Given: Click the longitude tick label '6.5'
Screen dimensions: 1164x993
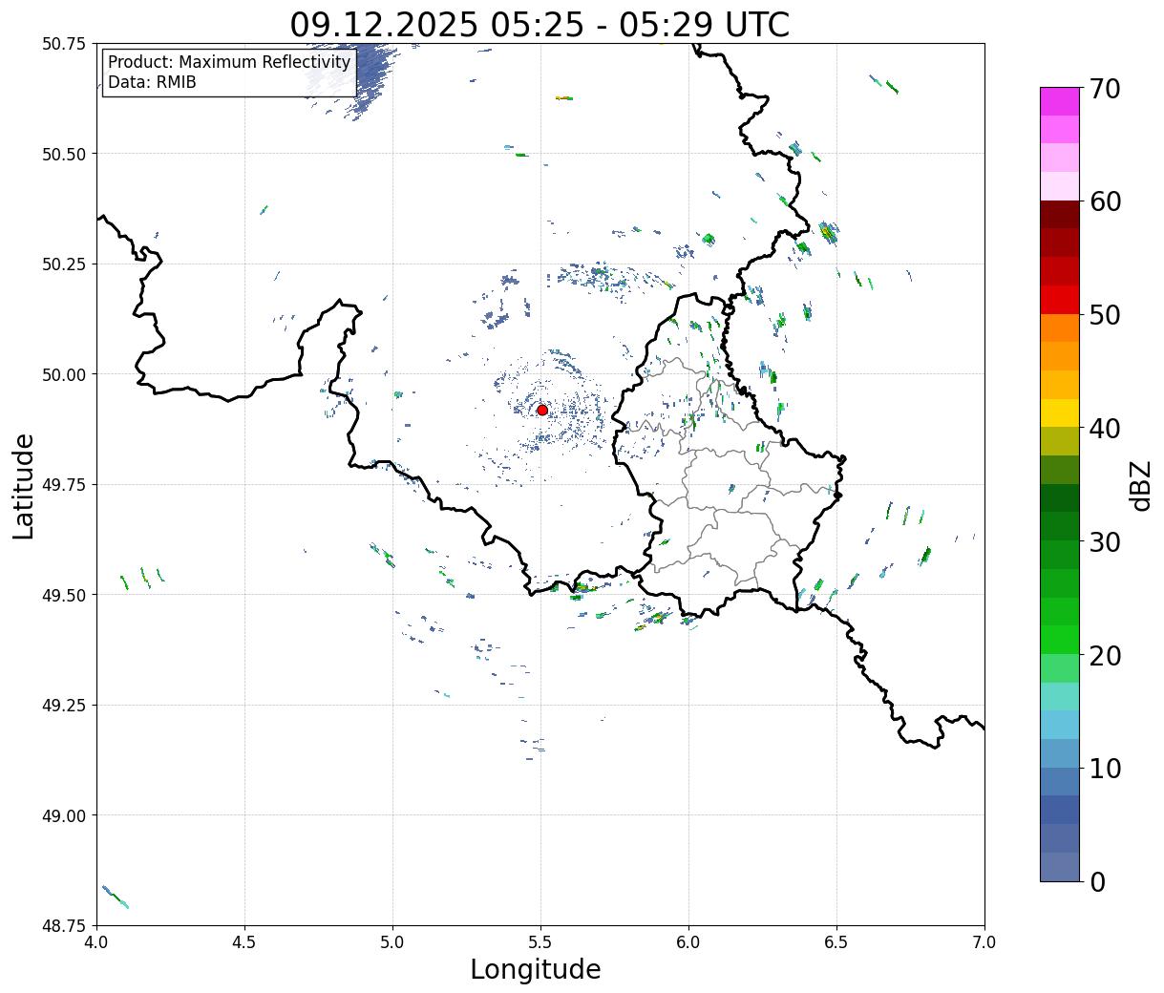Looking at the screenshot, I should [x=836, y=941].
